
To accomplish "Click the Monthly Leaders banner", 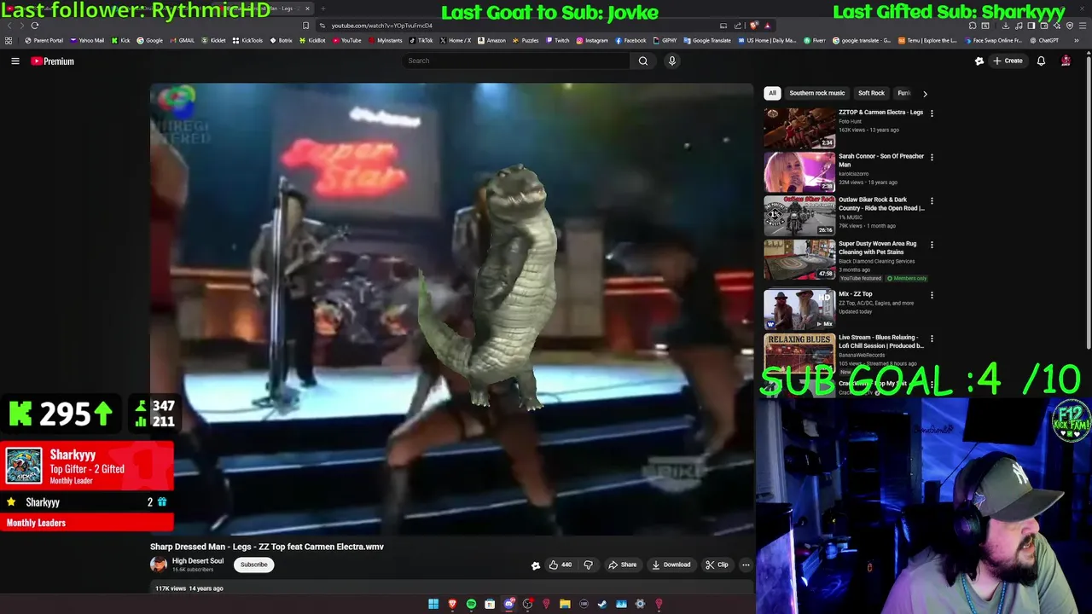I will pos(87,523).
